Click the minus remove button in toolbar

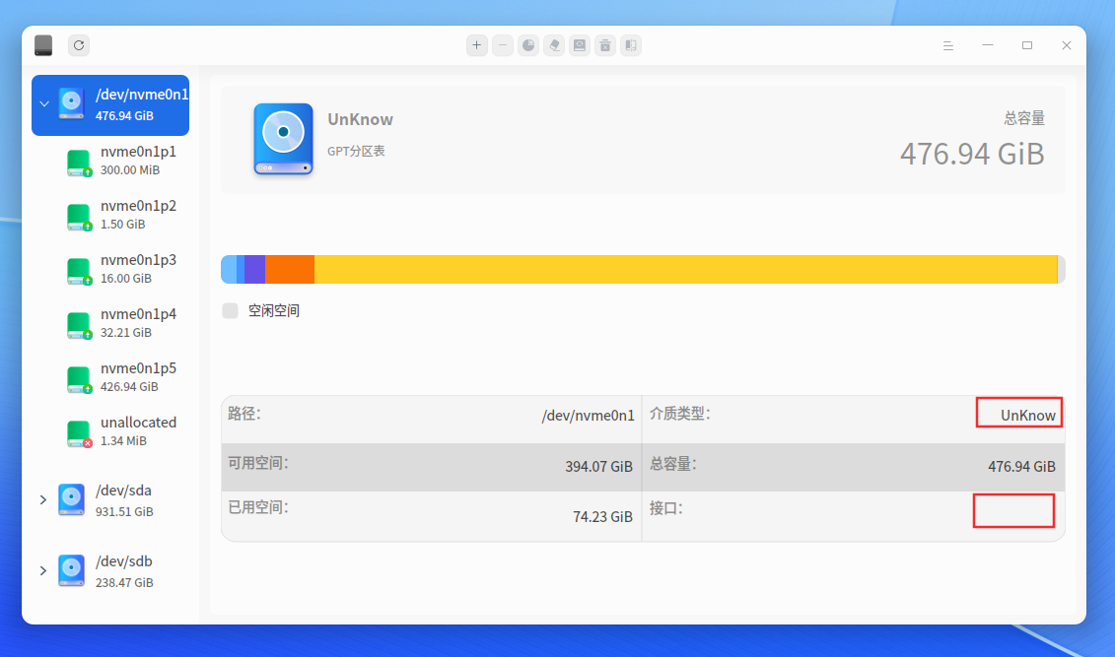pyautogui.click(x=503, y=45)
